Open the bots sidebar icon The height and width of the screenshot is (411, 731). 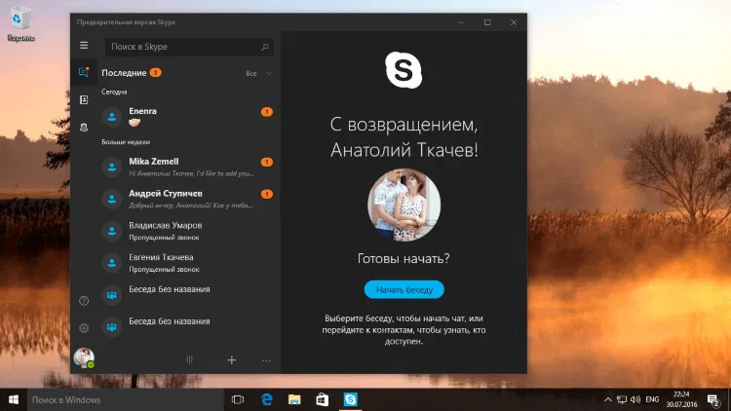point(84,128)
